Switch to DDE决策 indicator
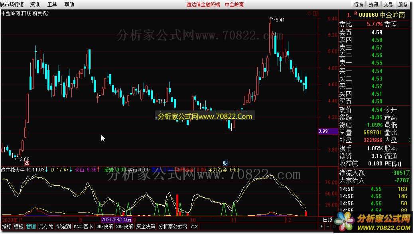Screen dimensions: 414x234 coord(104,226)
